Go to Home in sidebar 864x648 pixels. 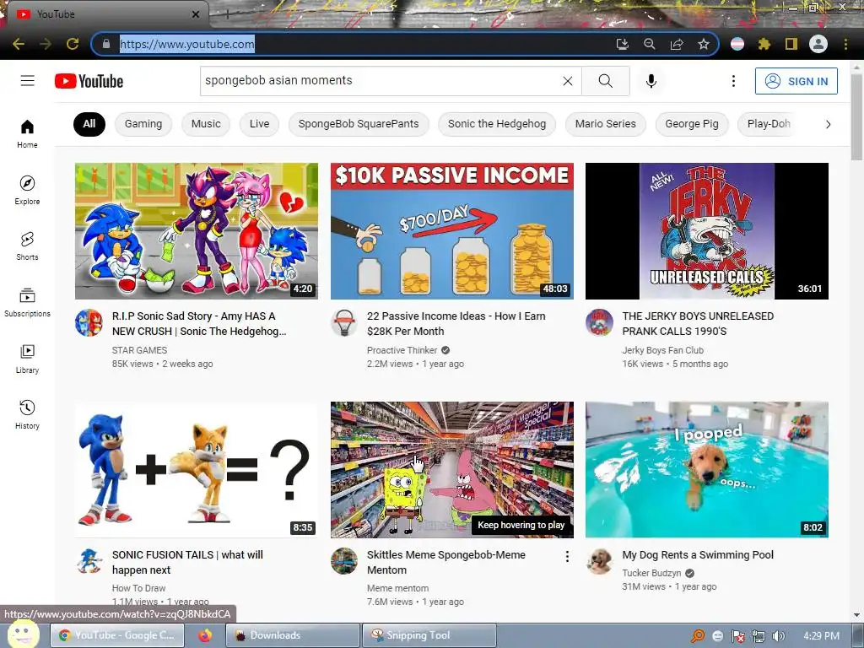click(x=27, y=134)
